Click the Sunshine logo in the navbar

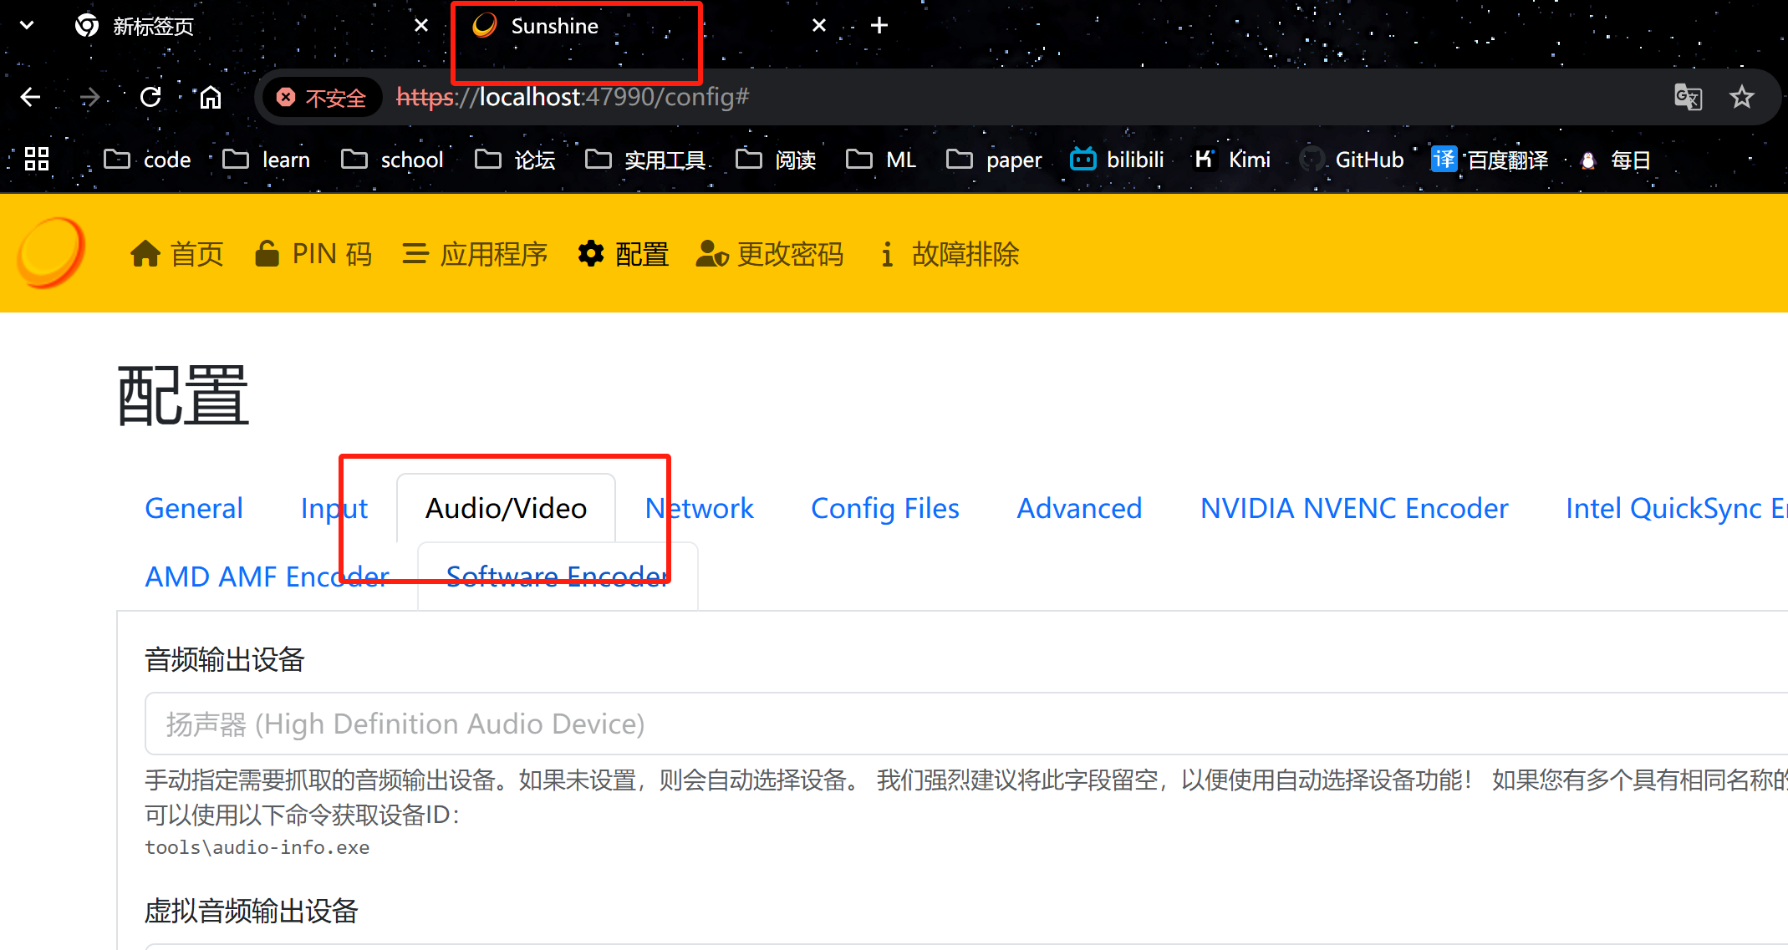click(x=51, y=253)
